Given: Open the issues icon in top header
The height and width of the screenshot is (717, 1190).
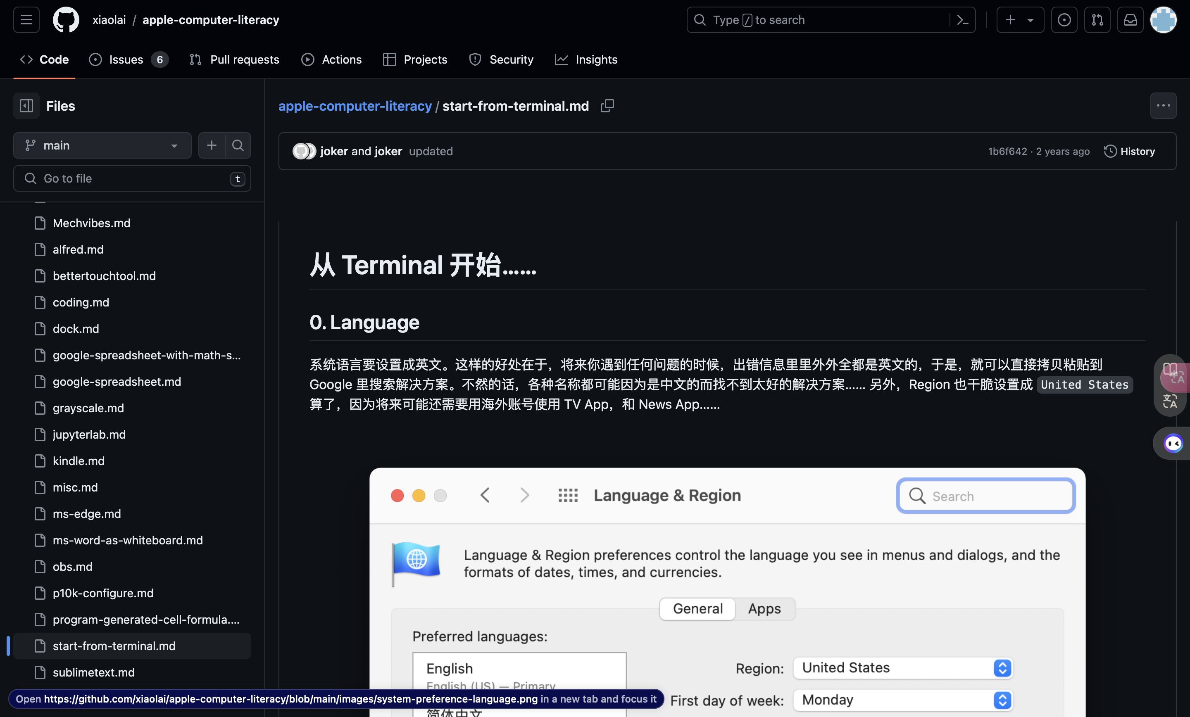Looking at the screenshot, I should click(x=1064, y=20).
